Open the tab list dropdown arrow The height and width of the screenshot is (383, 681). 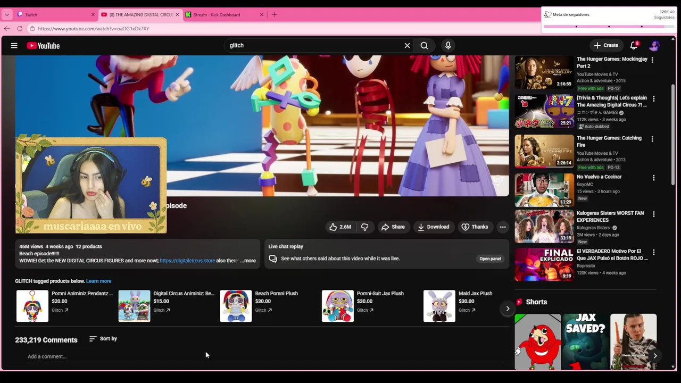pos(7,14)
